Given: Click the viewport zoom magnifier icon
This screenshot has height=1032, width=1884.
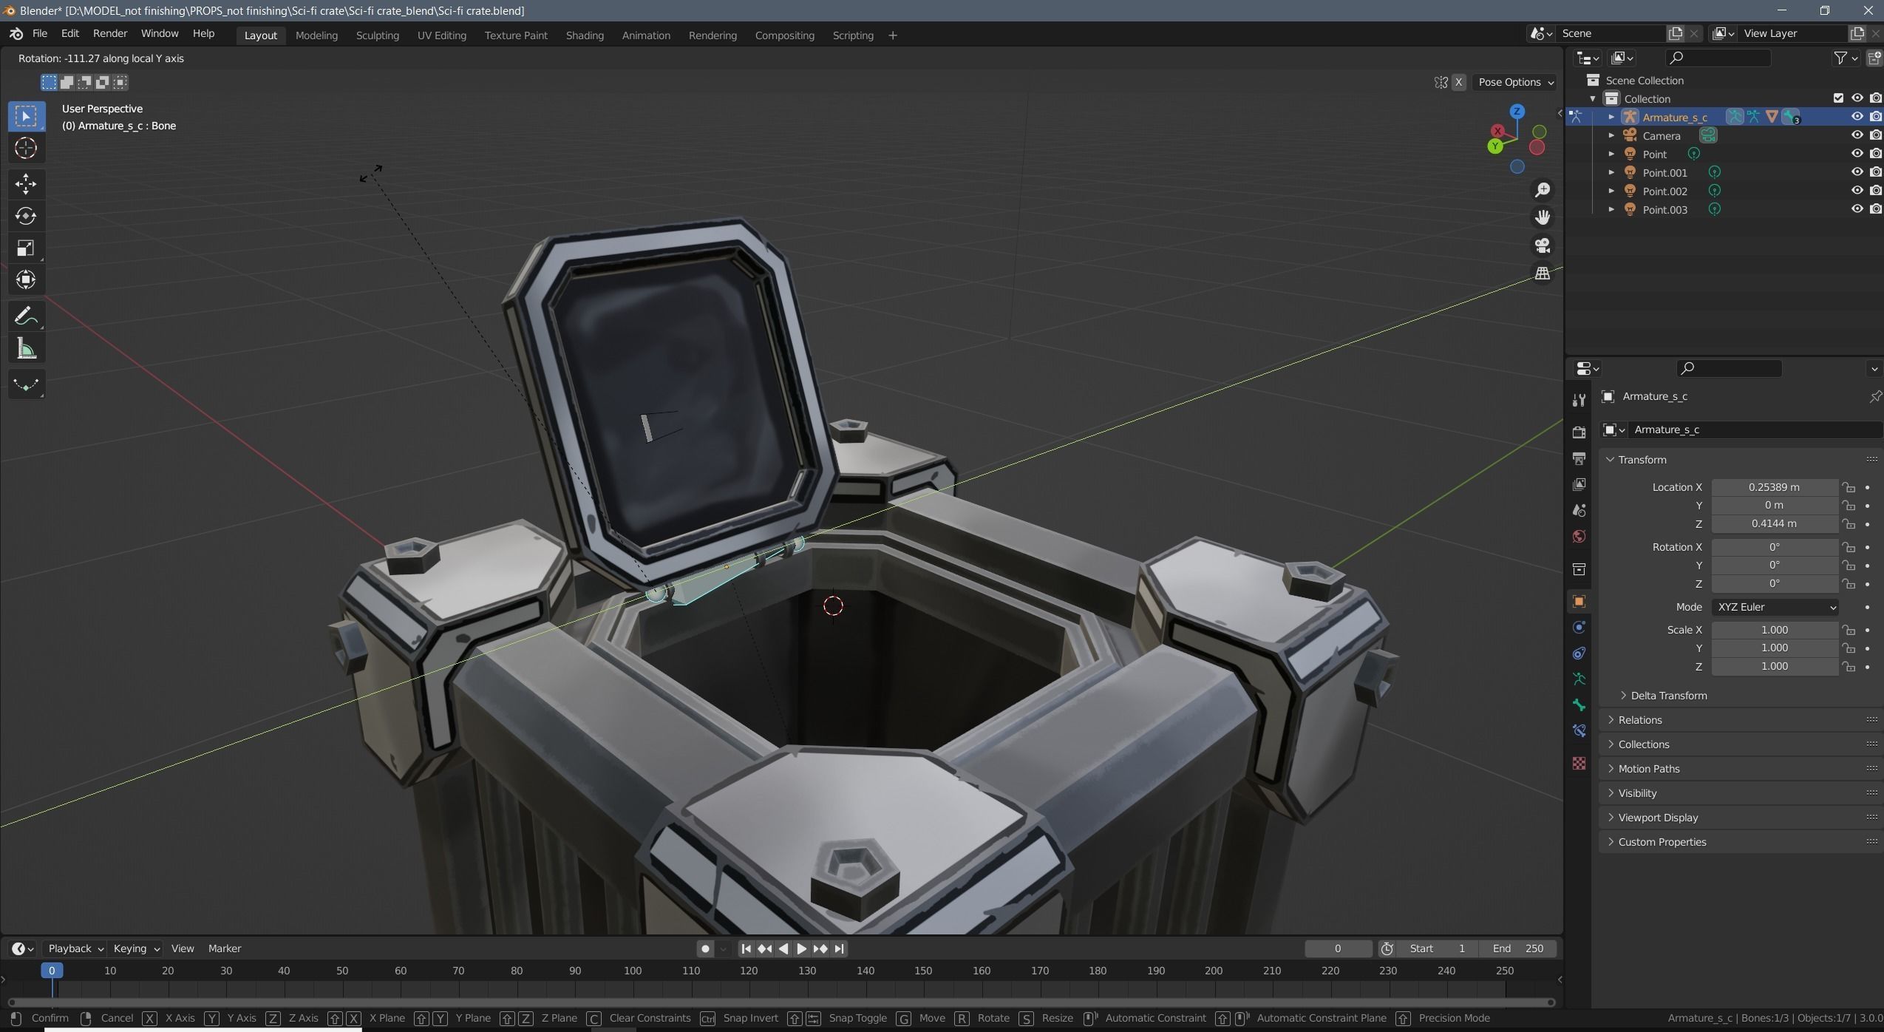Looking at the screenshot, I should 1543,190.
